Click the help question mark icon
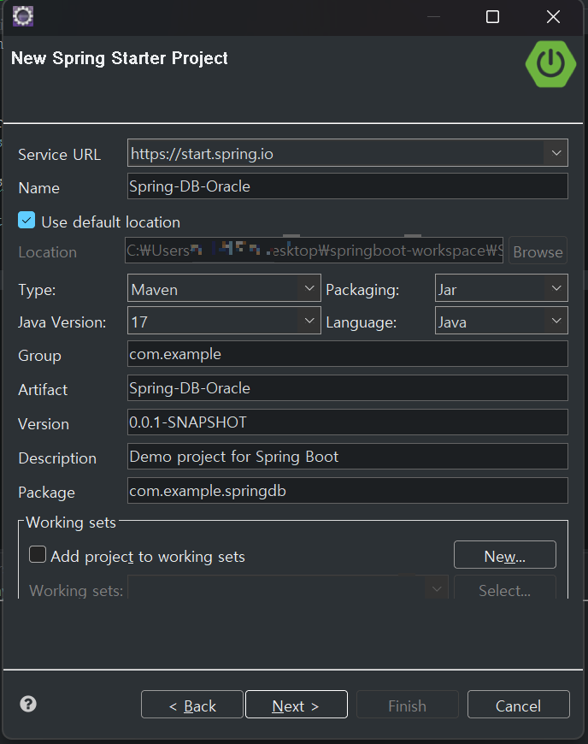The height and width of the screenshot is (744, 588). pyautogui.click(x=28, y=704)
